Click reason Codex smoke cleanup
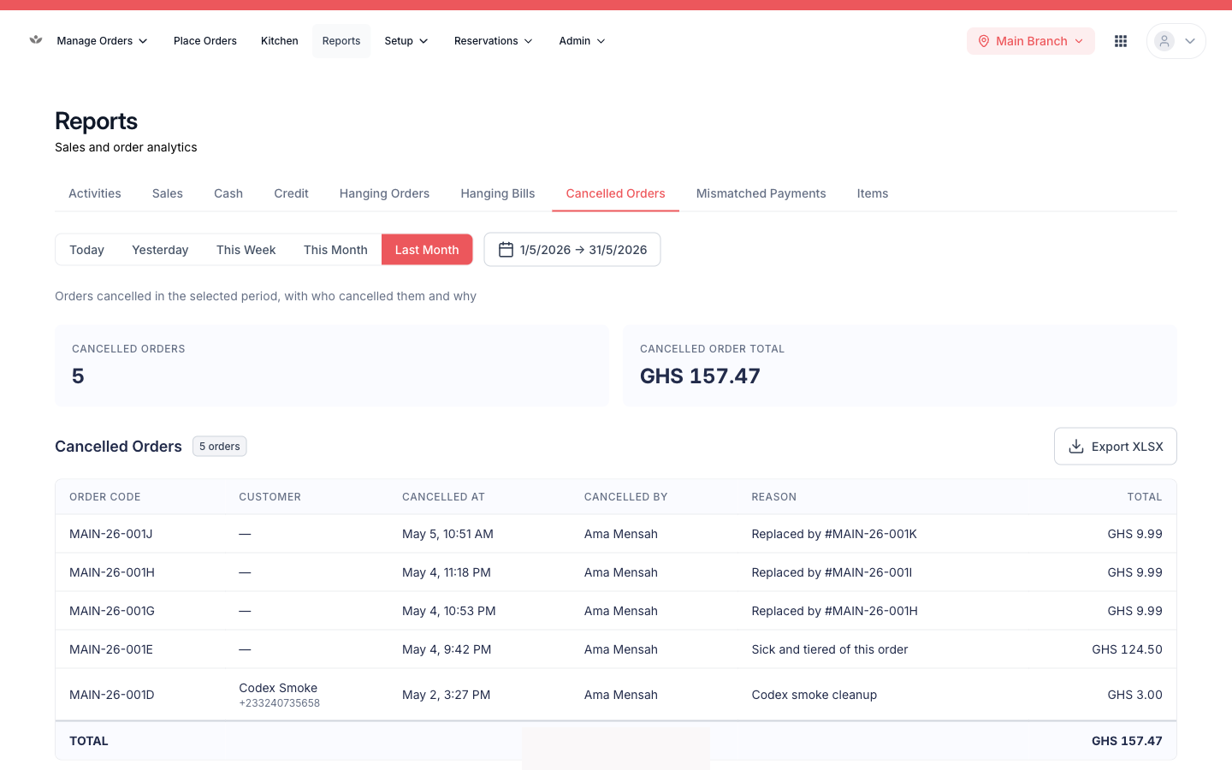This screenshot has width=1232, height=770. (x=814, y=695)
